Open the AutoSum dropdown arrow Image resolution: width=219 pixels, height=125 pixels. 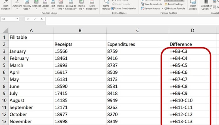17,9
